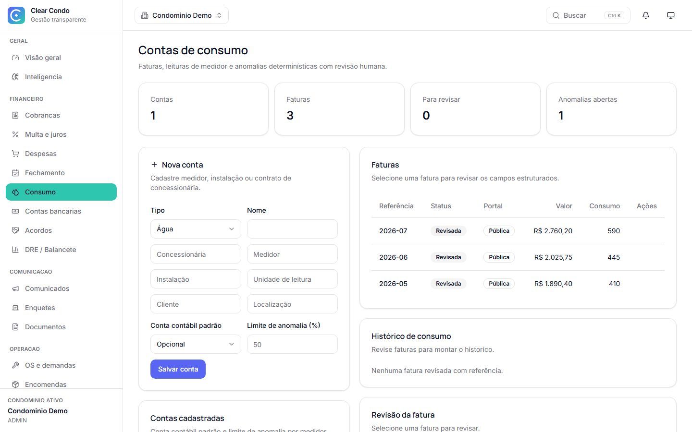
Task: Click the Ctrl K shortcut badge
Action: pos(614,15)
